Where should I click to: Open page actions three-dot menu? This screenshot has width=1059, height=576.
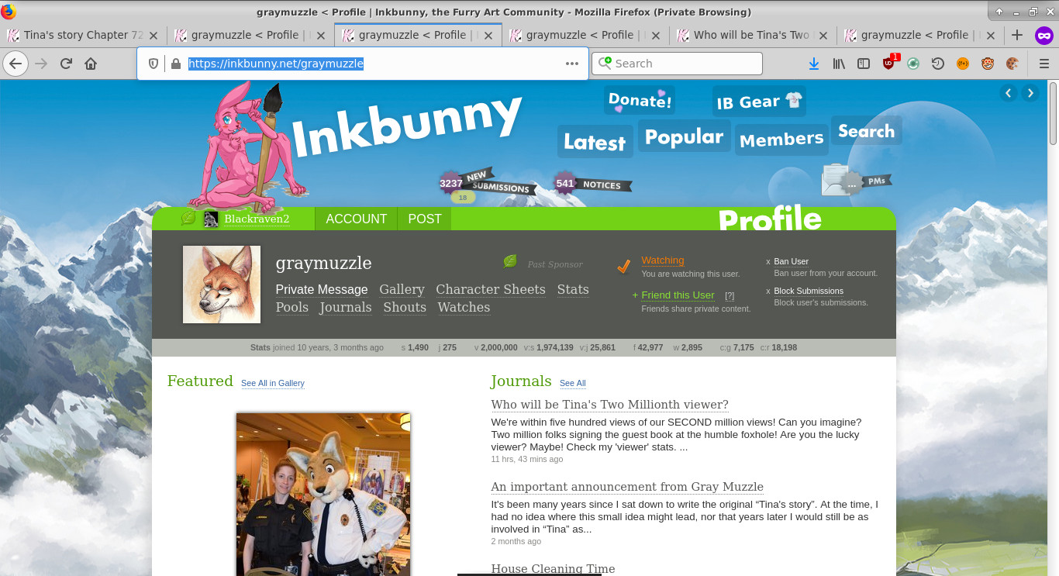point(572,64)
